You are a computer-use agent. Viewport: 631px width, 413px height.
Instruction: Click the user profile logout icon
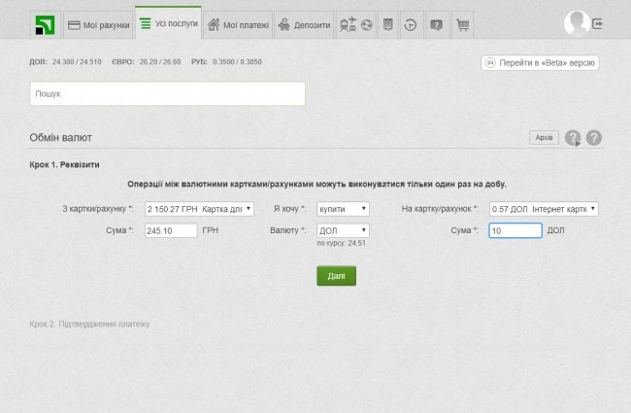point(597,23)
